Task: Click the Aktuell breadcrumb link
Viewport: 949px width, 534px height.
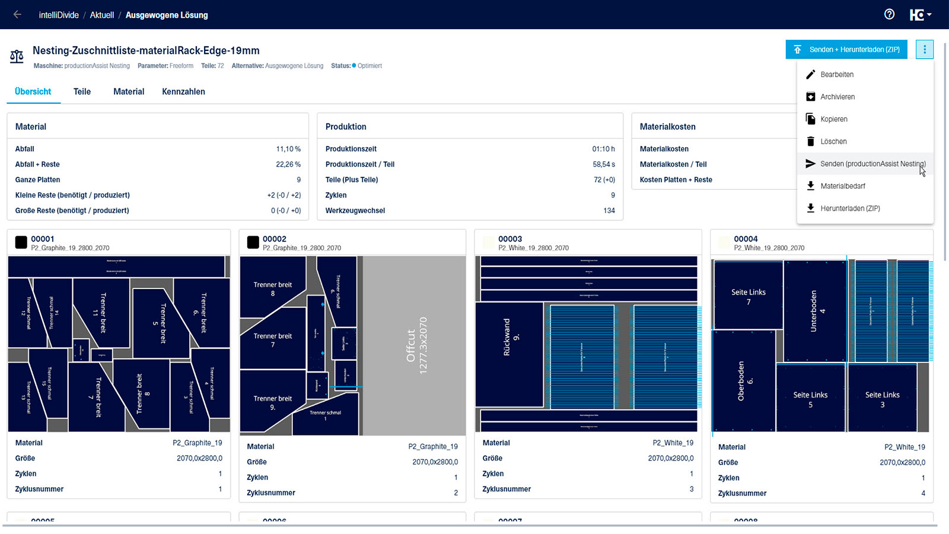Action: [102, 15]
